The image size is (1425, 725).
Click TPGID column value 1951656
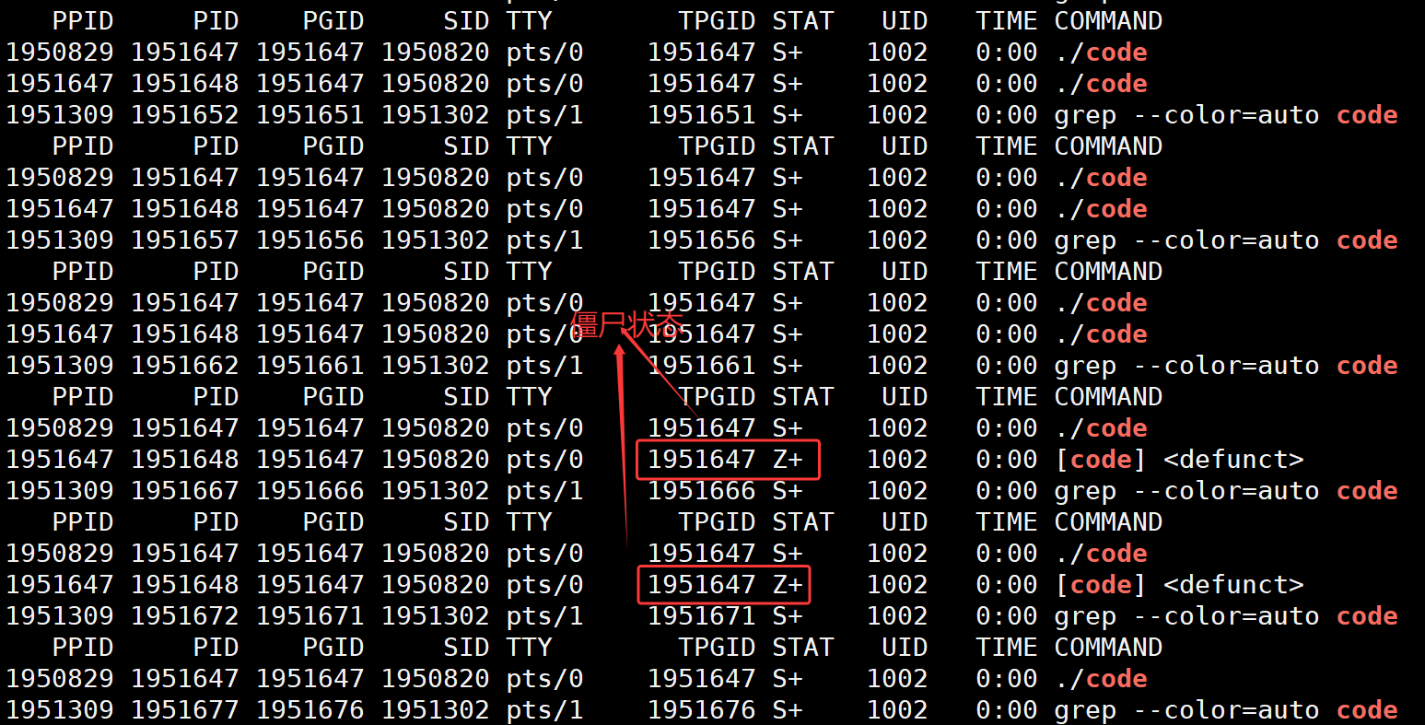click(x=701, y=240)
